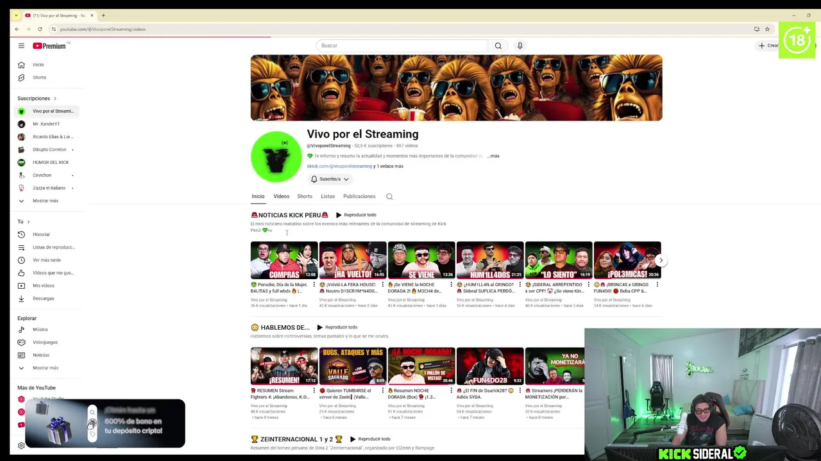821x461 pixels.
Task: Bookmark this page with star icon
Action: point(767,29)
